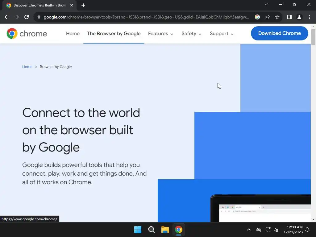Screen dimensions: 316x237
Task: Select The Browser by Google nav item
Action: click(x=114, y=33)
